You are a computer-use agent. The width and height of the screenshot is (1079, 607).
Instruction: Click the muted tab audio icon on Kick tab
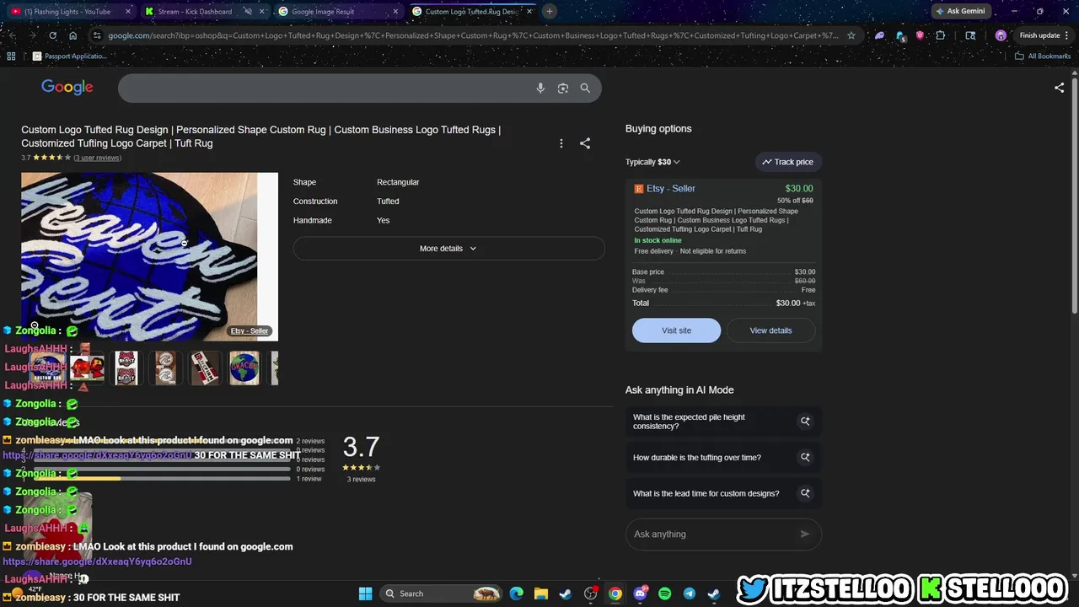[248, 12]
